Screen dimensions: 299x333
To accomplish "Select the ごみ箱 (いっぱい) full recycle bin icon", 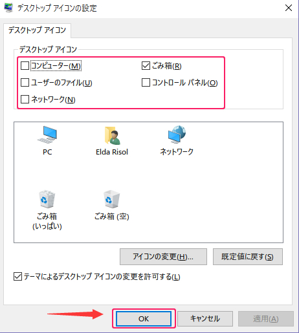I will tap(47, 199).
